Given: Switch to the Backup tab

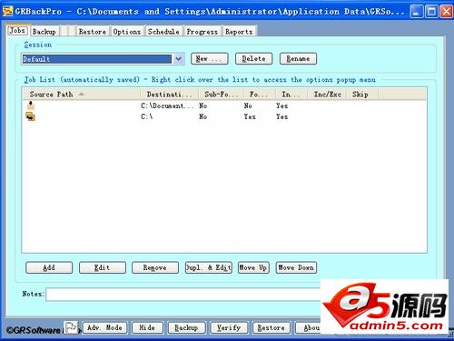Looking at the screenshot, I should [44, 32].
